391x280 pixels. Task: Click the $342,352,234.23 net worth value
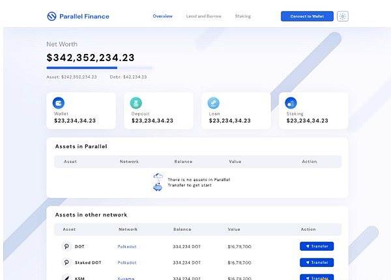91,58
